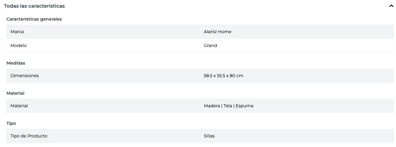Select the Características generales subsection heading
The height and width of the screenshot is (147, 396).
click(34, 19)
